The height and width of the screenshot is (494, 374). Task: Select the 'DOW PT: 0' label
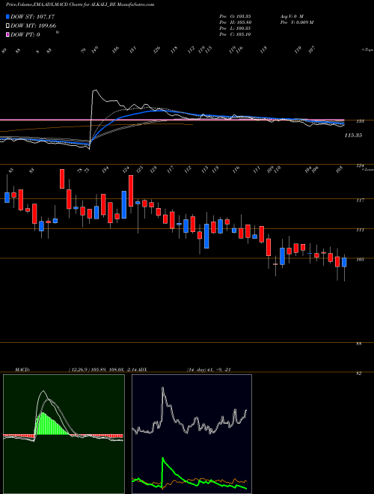tap(25, 34)
